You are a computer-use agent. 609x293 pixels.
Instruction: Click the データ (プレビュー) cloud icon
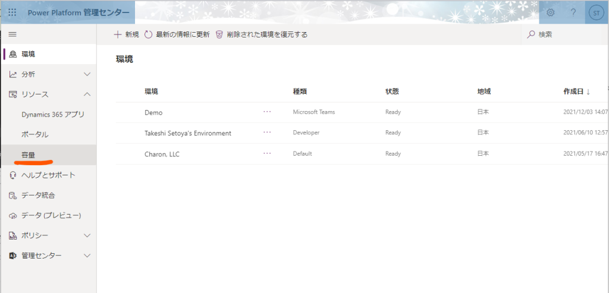click(x=13, y=215)
